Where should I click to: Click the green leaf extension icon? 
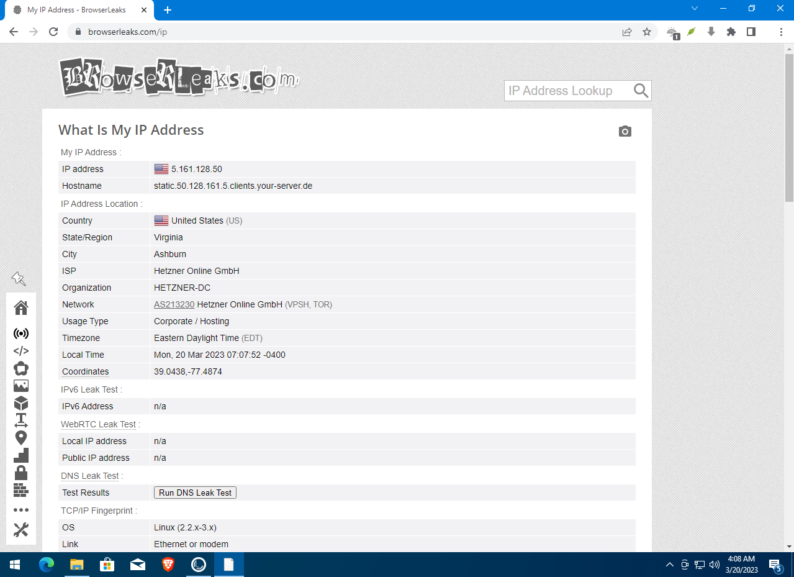tap(691, 32)
